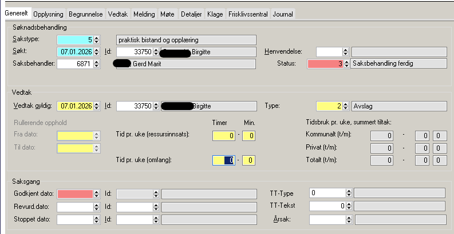Select the Journal tab

click(x=283, y=14)
